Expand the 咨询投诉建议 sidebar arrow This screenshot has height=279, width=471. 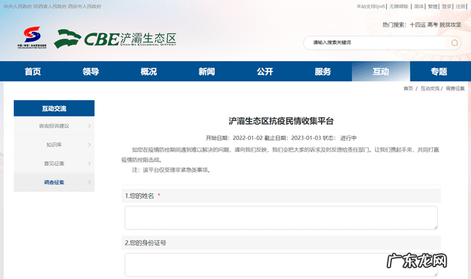pos(89,126)
